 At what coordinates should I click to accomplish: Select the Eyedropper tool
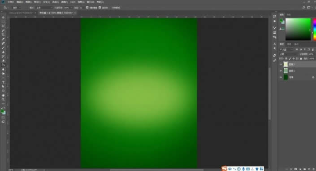[3, 39]
